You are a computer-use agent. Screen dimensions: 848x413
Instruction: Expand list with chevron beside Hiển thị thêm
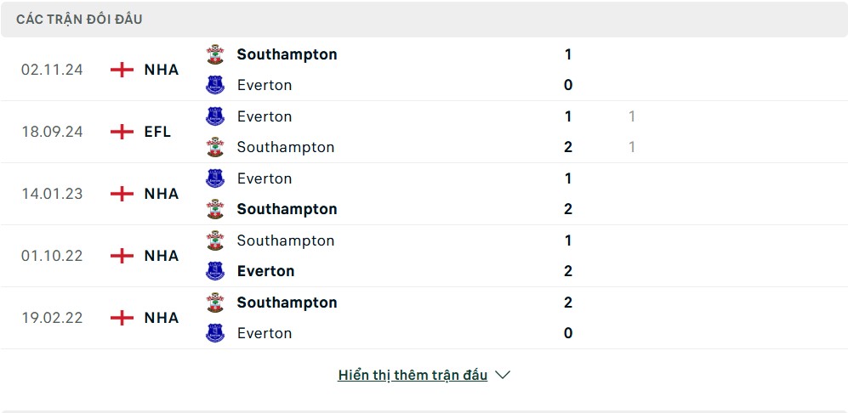pos(503,375)
